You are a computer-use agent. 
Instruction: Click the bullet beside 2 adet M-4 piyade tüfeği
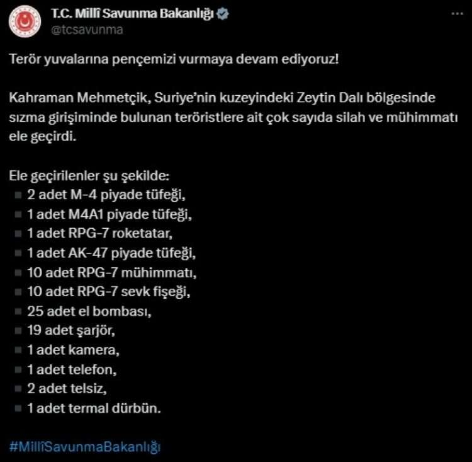point(17,195)
